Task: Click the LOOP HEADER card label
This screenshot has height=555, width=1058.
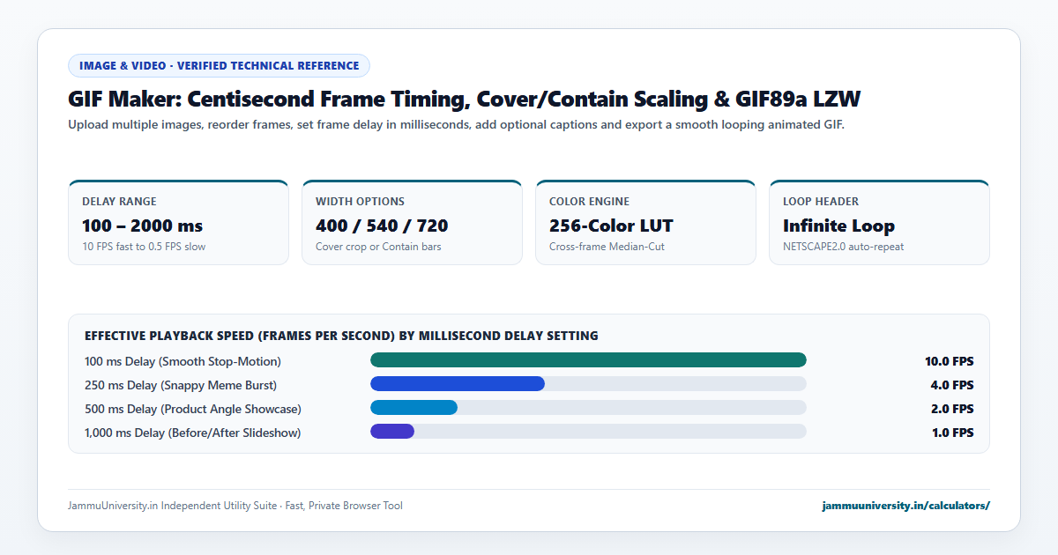Action: point(821,202)
